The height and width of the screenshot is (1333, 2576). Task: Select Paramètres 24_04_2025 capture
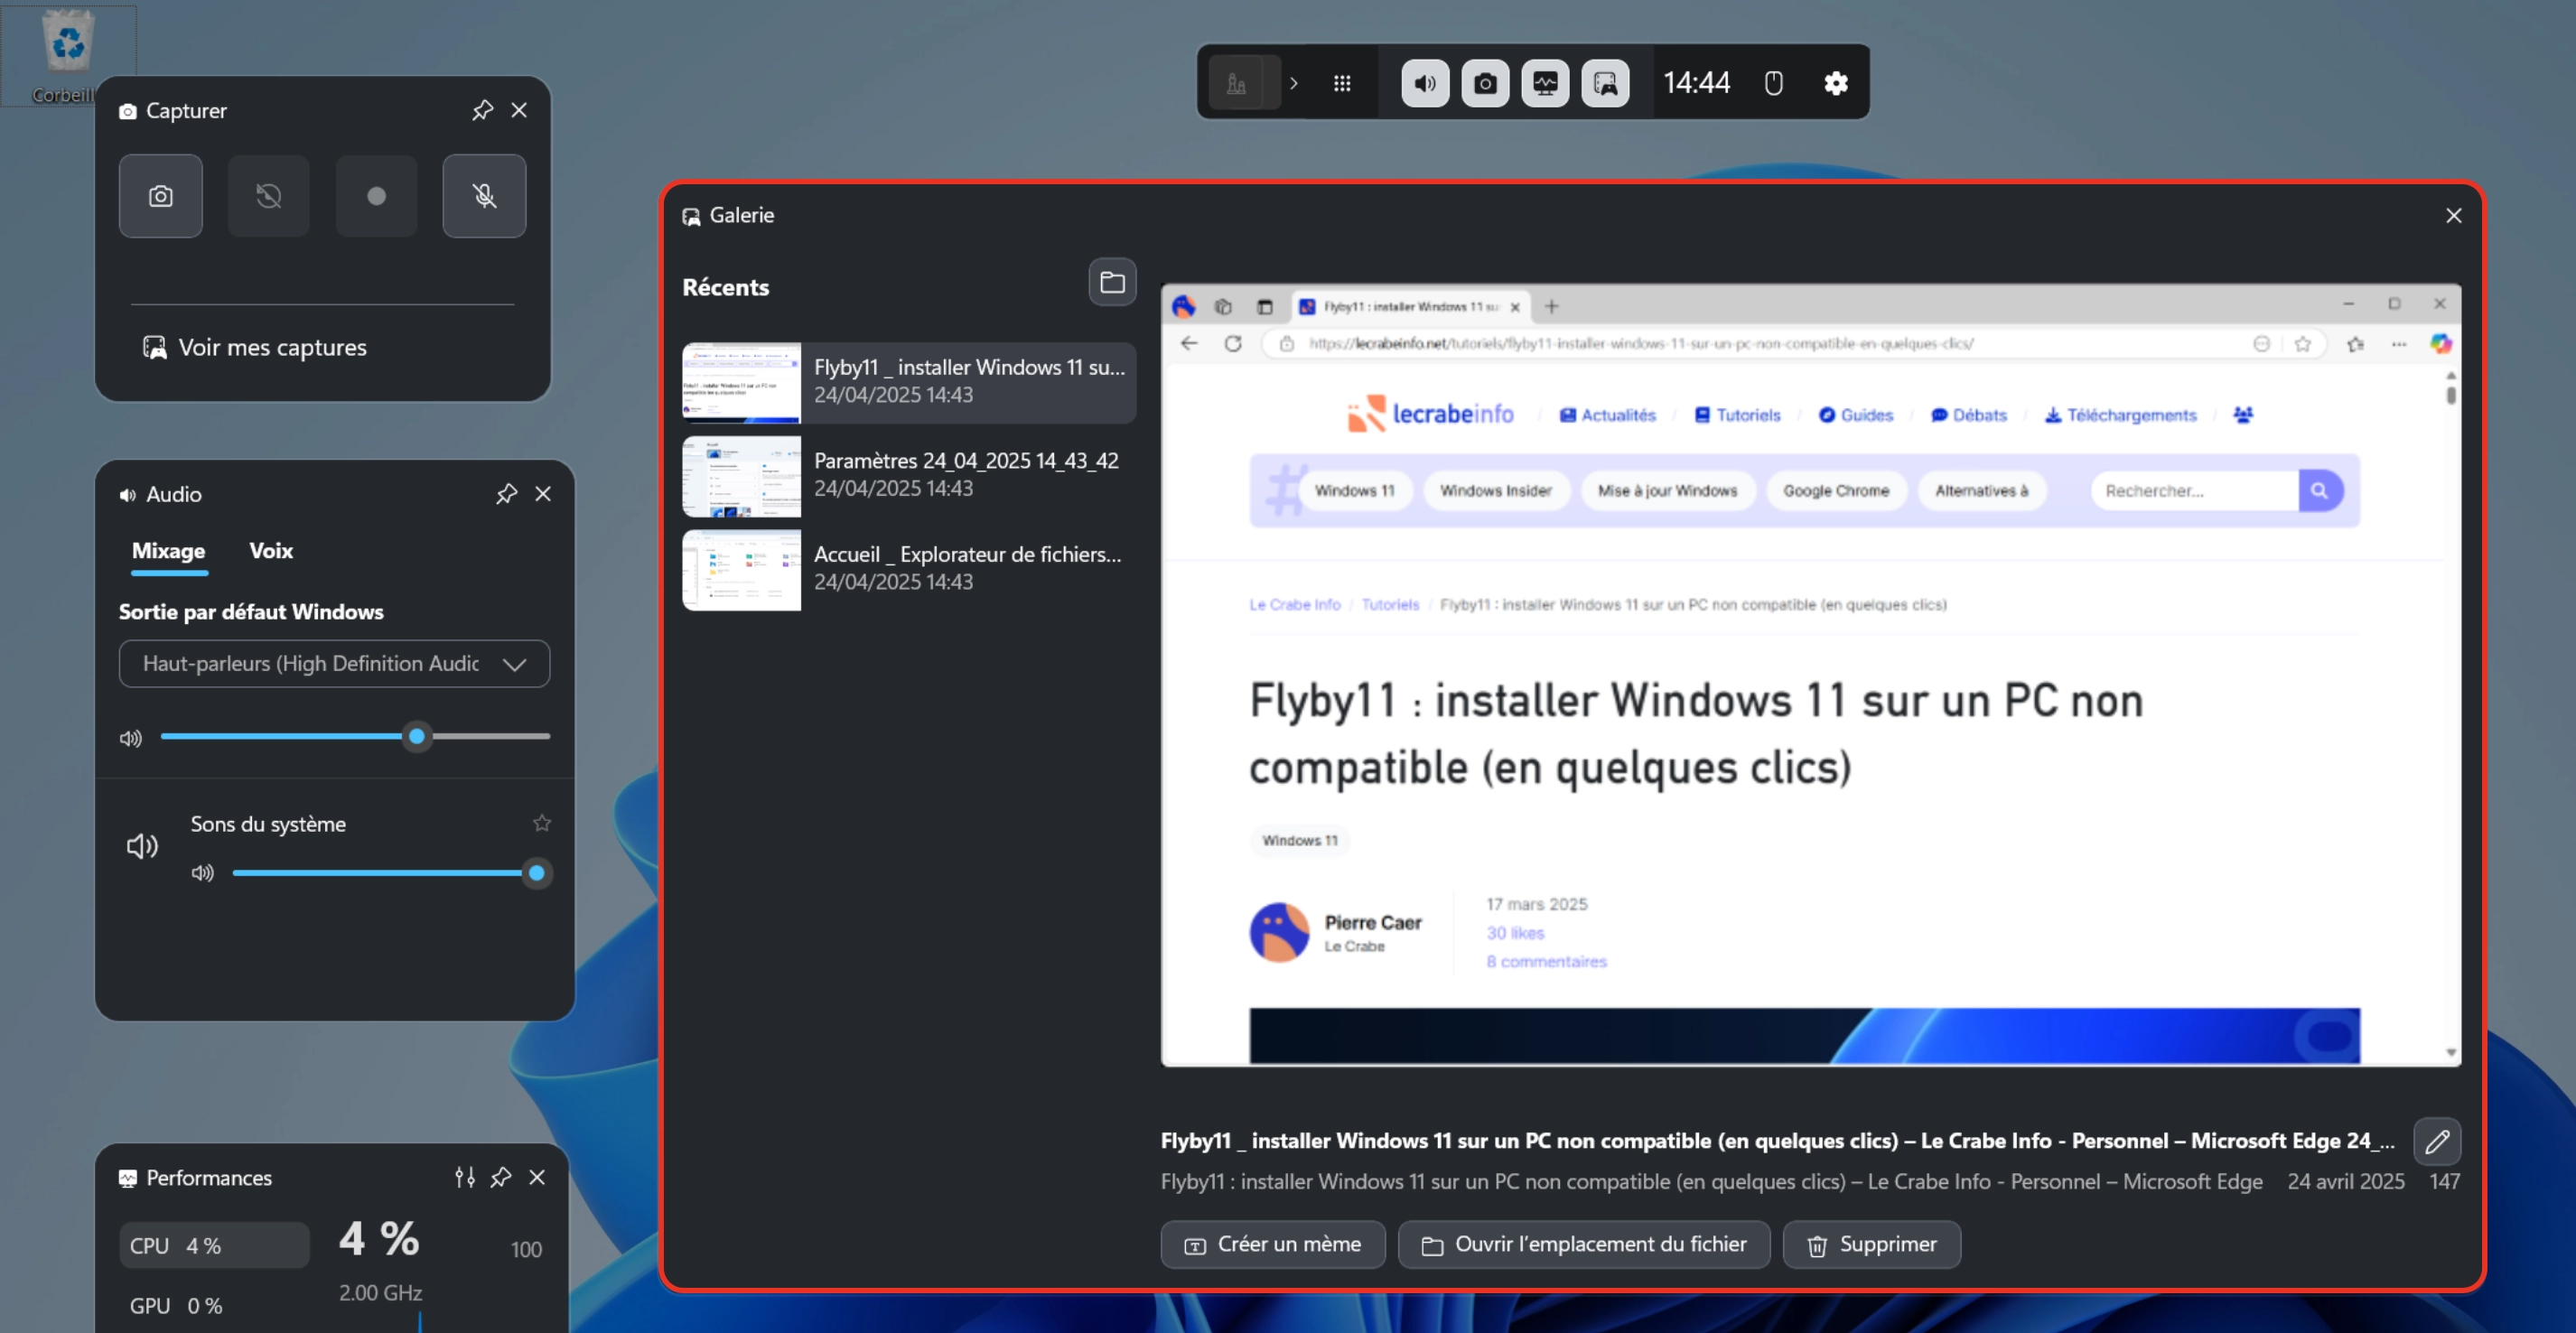point(909,475)
